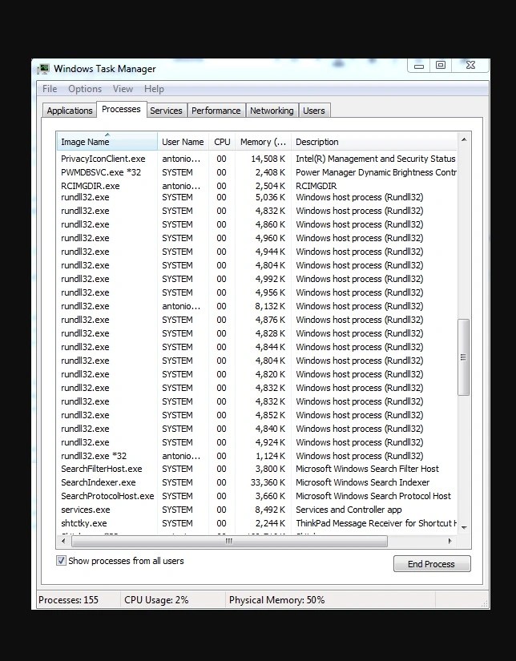The width and height of the screenshot is (516, 661).
Task: Click Services and Controller app description
Action: (x=349, y=510)
